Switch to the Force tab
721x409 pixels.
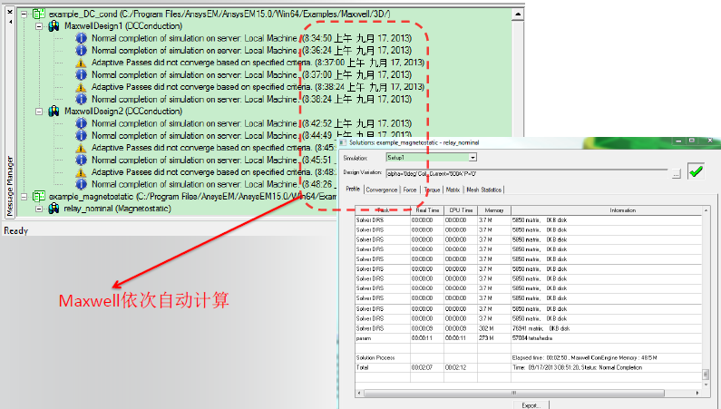[x=410, y=190]
